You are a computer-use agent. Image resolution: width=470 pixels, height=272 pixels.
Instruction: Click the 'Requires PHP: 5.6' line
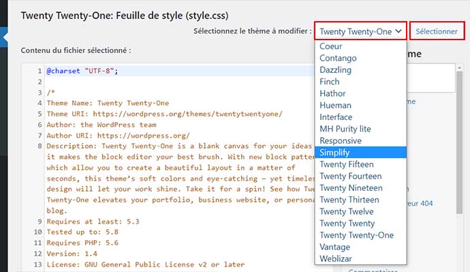coord(82,243)
